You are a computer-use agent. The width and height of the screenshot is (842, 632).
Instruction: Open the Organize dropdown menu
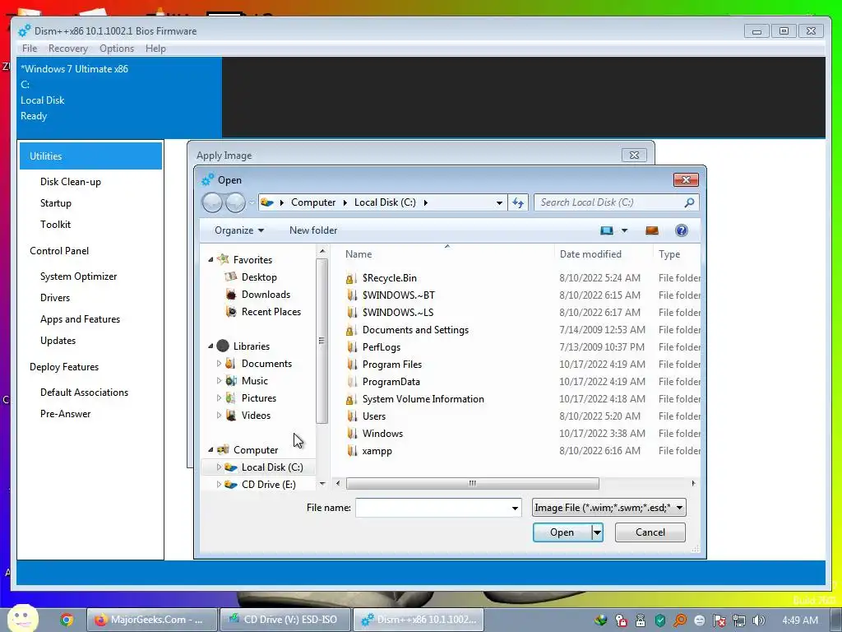pyautogui.click(x=239, y=230)
